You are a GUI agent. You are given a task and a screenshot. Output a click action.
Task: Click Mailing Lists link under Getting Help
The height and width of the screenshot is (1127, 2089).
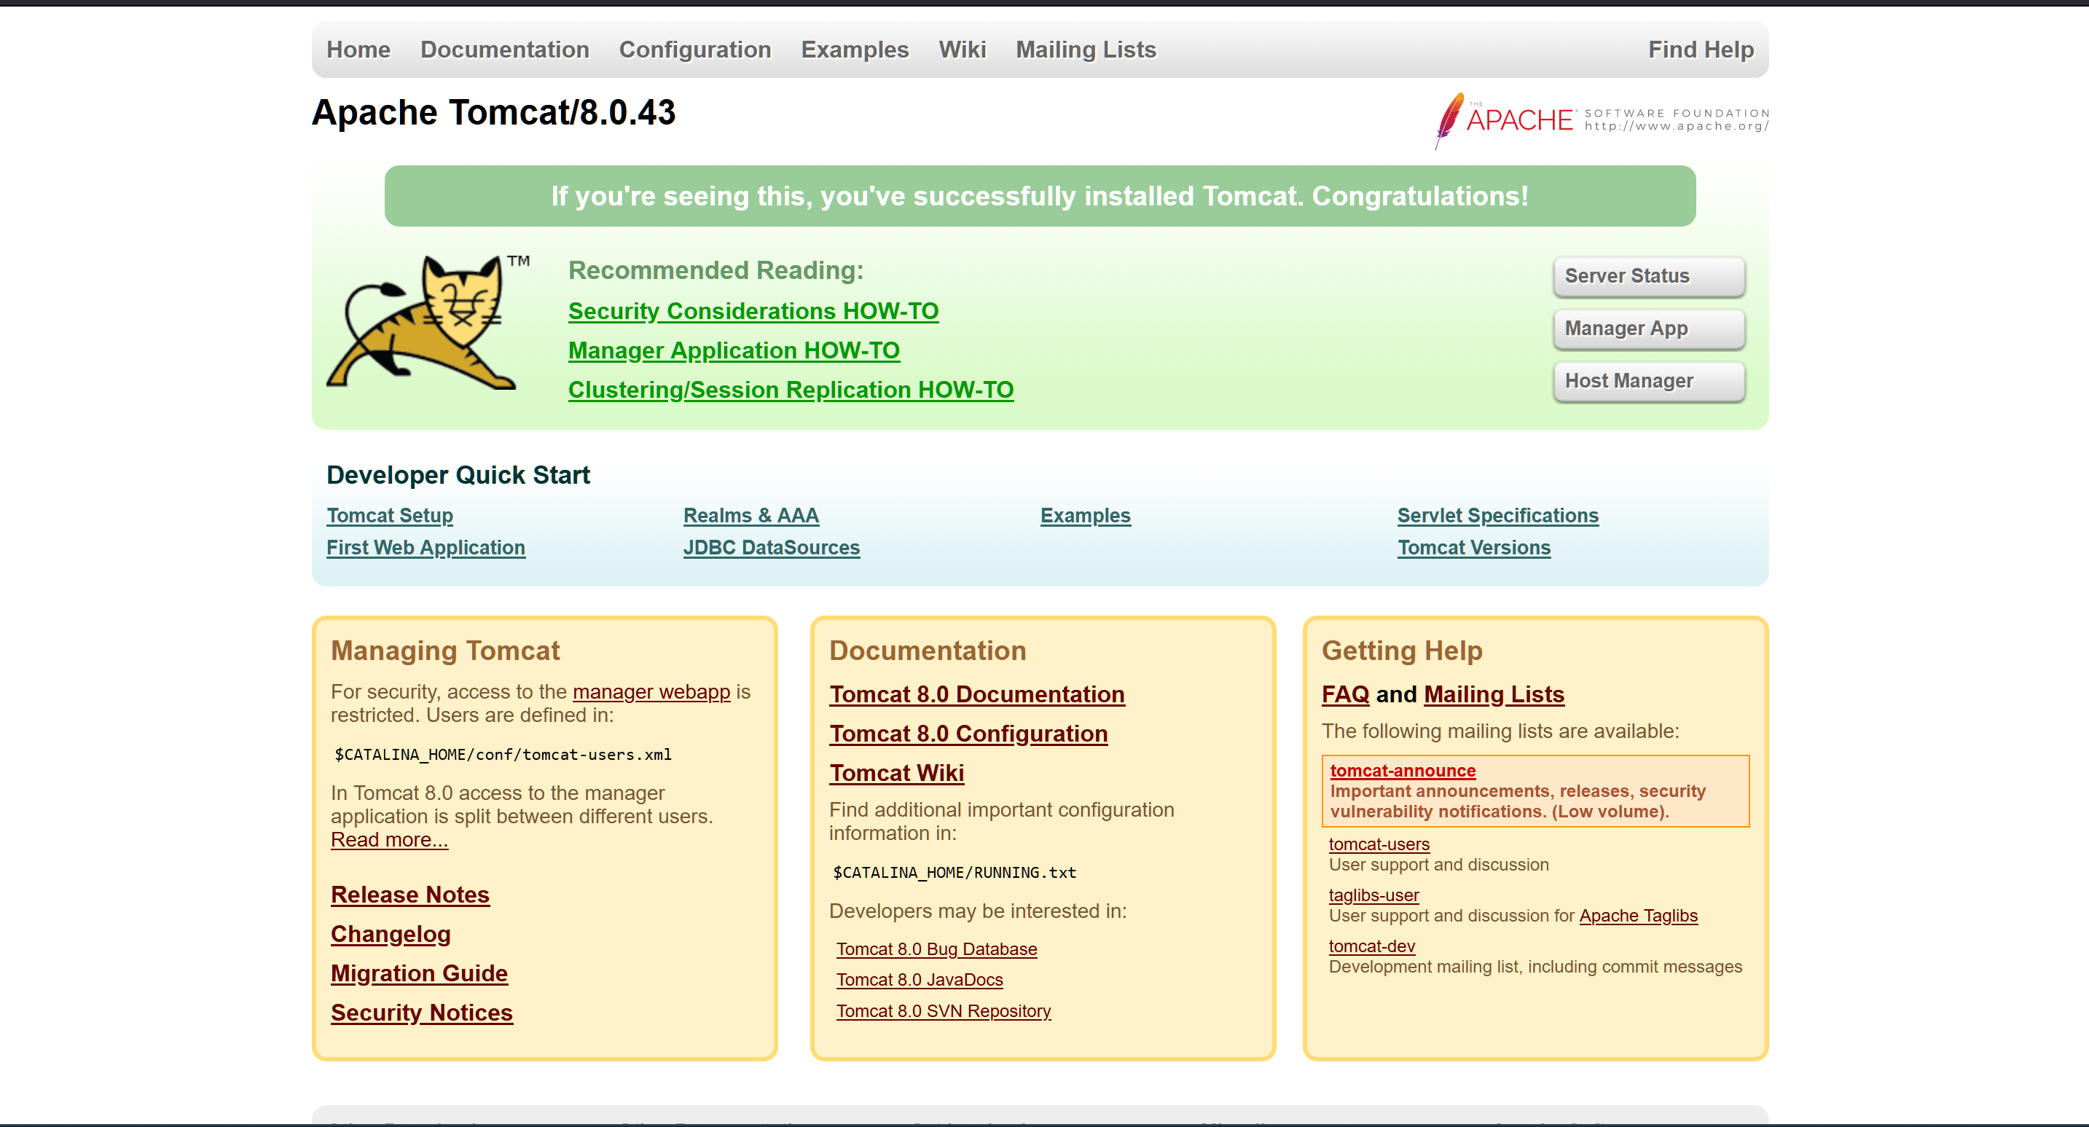click(1494, 695)
